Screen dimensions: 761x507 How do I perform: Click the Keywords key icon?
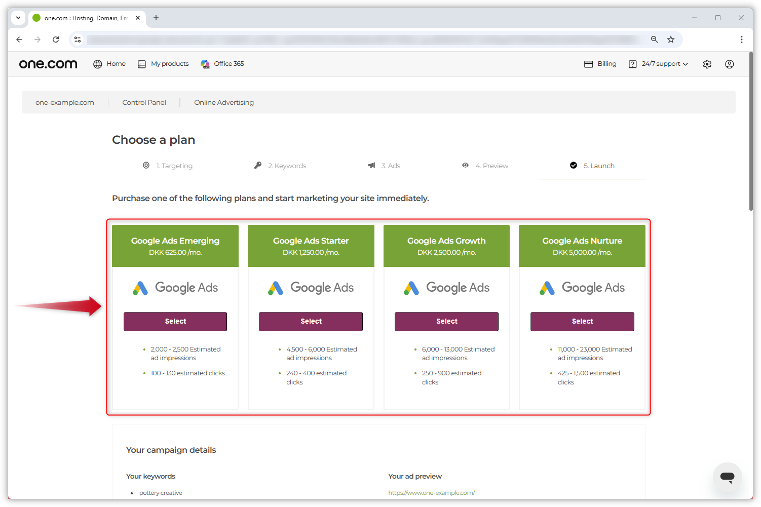click(258, 165)
